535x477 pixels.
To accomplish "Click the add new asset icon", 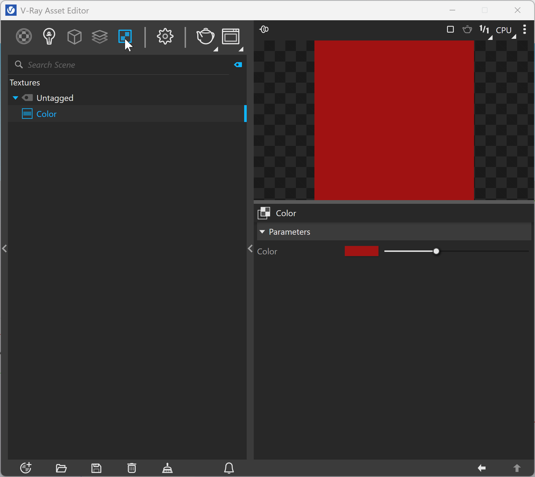I will click(26, 468).
